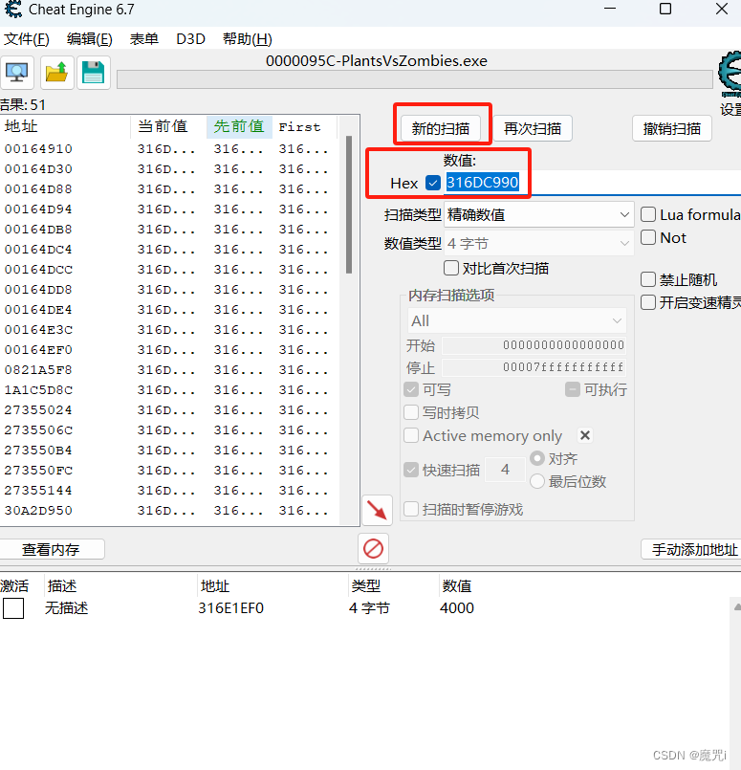Toggle Active memory only checkbox
Image resolution: width=741 pixels, height=770 pixels.
click(x=411, y=435)
